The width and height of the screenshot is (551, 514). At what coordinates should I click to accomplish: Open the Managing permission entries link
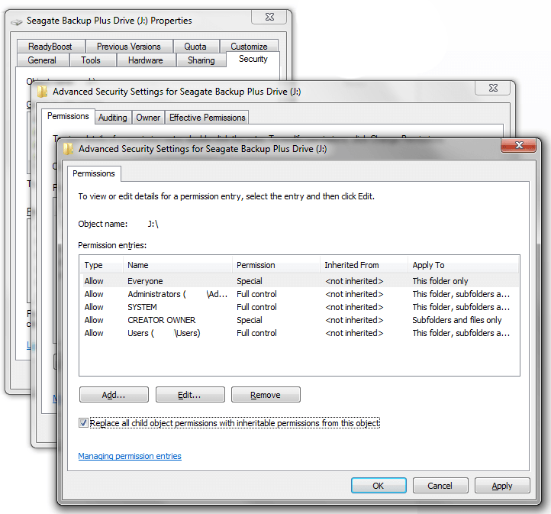click(x=130, y=456)
